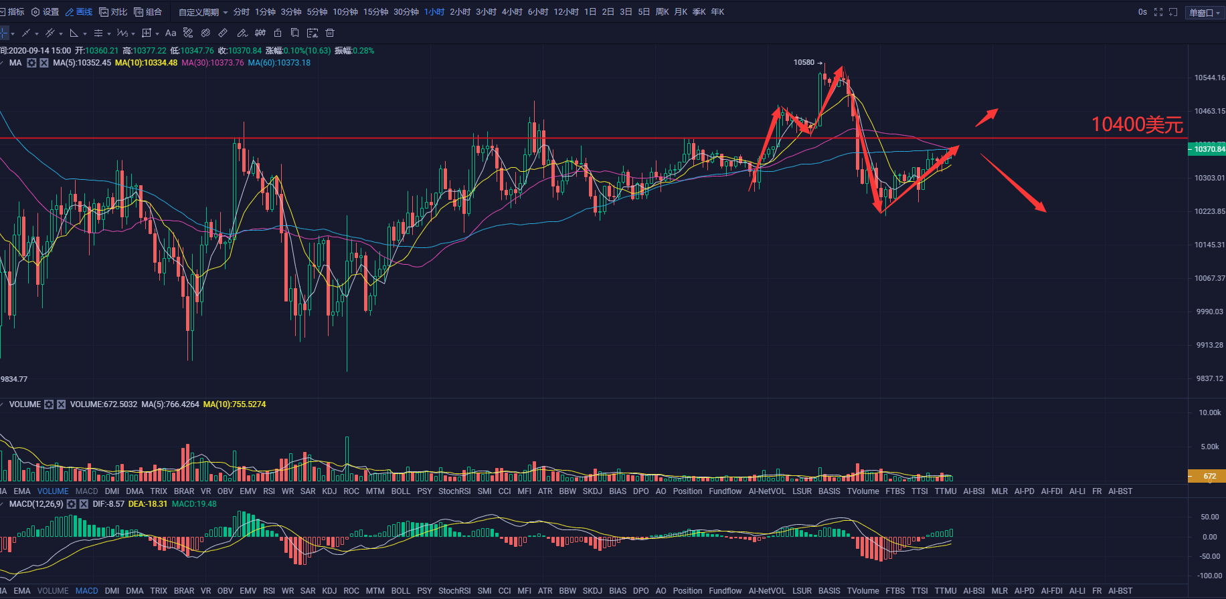
Task: Click the 对比 compare button
Action: (x=113, y=12)
